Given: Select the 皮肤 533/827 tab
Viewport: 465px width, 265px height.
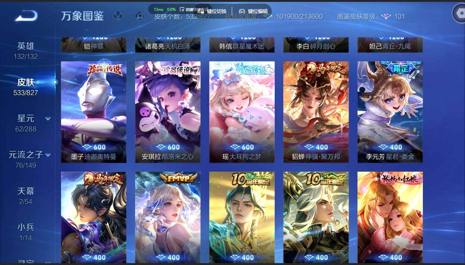Looking at the screenshot, I should tap(26, 87).
